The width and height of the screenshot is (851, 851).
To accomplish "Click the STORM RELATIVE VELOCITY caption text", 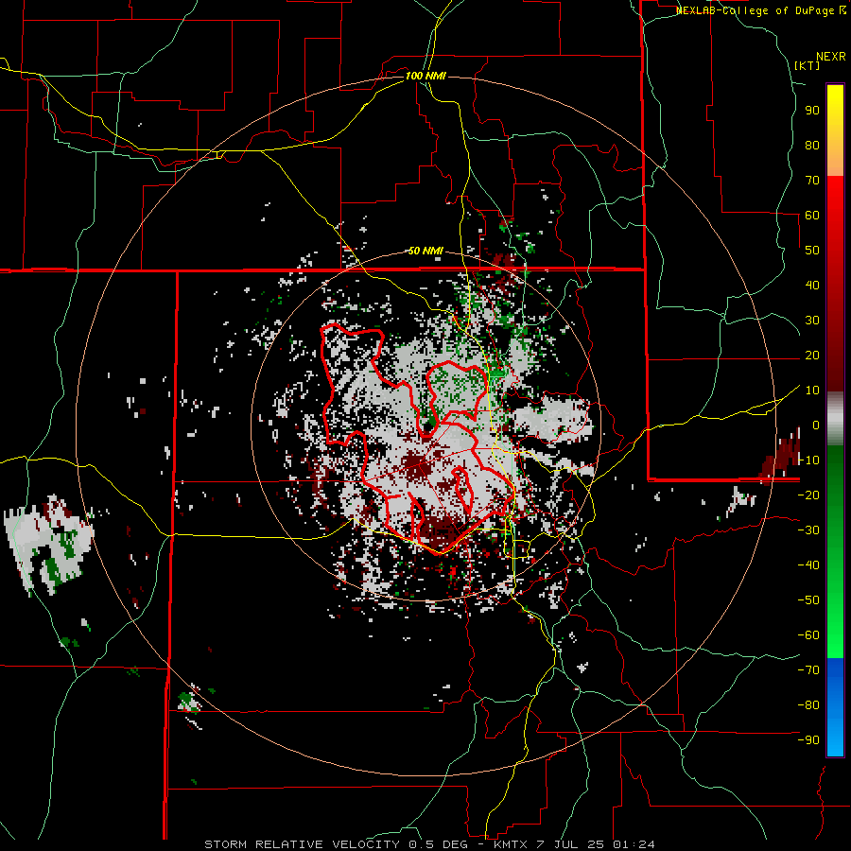I will coord(302,844).
